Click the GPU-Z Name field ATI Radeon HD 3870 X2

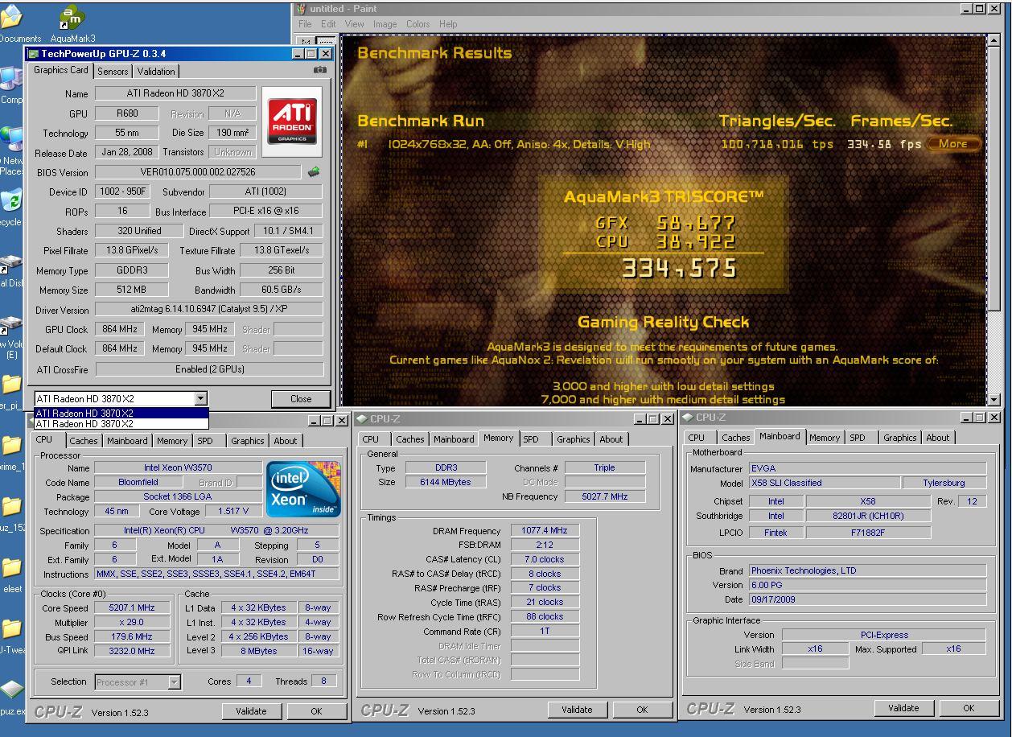click(175, 93)
